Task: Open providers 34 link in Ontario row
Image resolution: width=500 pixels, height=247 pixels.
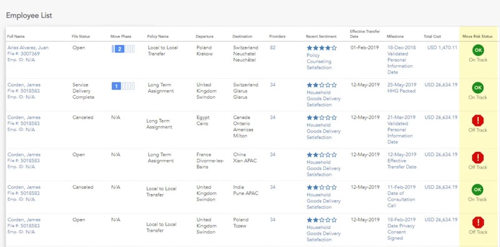Action: click(x=272, y=118)
